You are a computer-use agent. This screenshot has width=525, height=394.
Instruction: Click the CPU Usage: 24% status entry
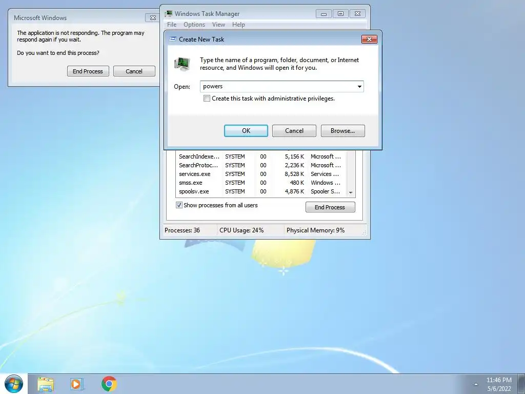point(241,230)
